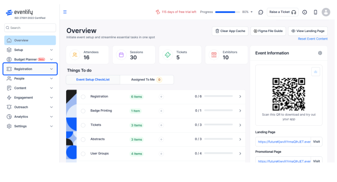Mark the Registration checklist circle

[x=83, y=97]
